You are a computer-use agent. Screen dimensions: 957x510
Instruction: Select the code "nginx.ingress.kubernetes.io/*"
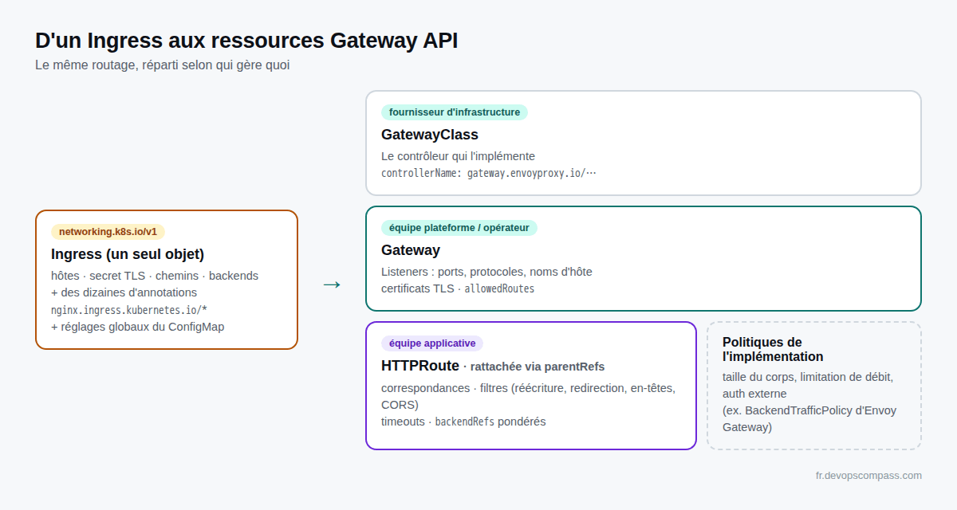click(x=129, y=310)
